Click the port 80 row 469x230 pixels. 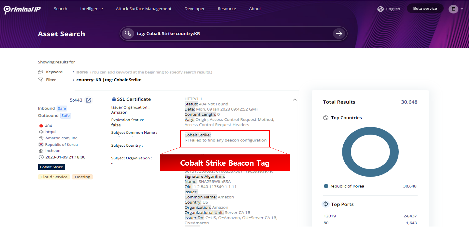coord(370,223)
